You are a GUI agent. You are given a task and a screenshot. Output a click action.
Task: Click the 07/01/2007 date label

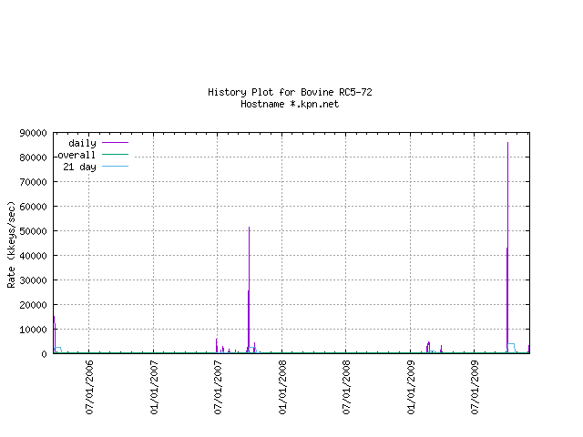coord(218,387)
